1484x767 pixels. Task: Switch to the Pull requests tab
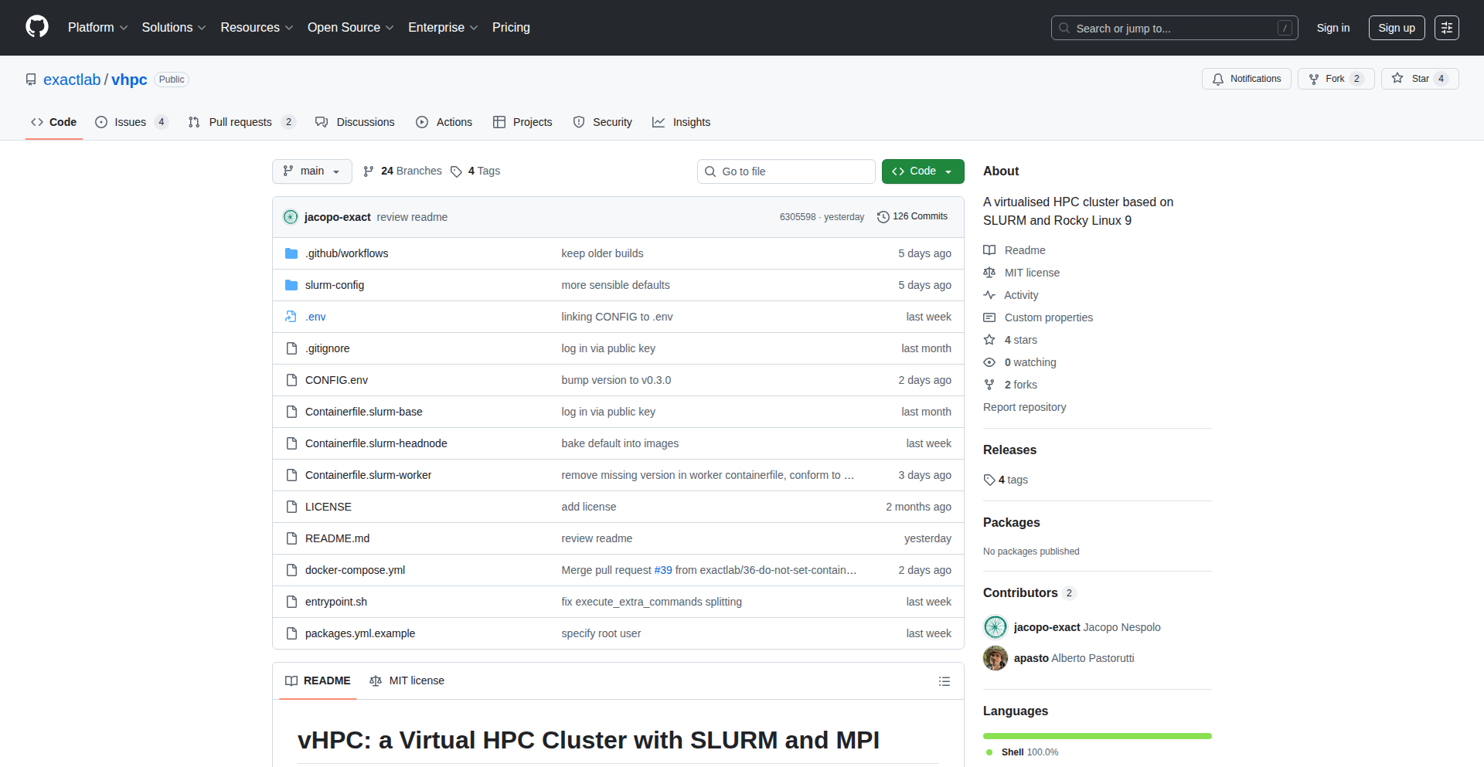coord(241,122)
